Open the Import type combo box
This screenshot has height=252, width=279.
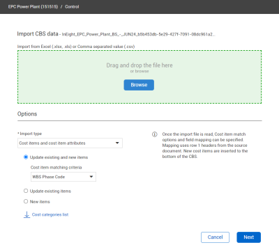70,143
